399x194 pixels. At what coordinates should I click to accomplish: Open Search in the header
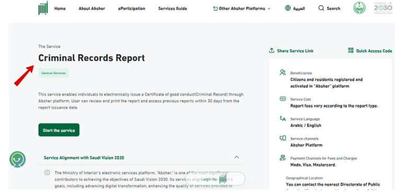tap(333, 8)
